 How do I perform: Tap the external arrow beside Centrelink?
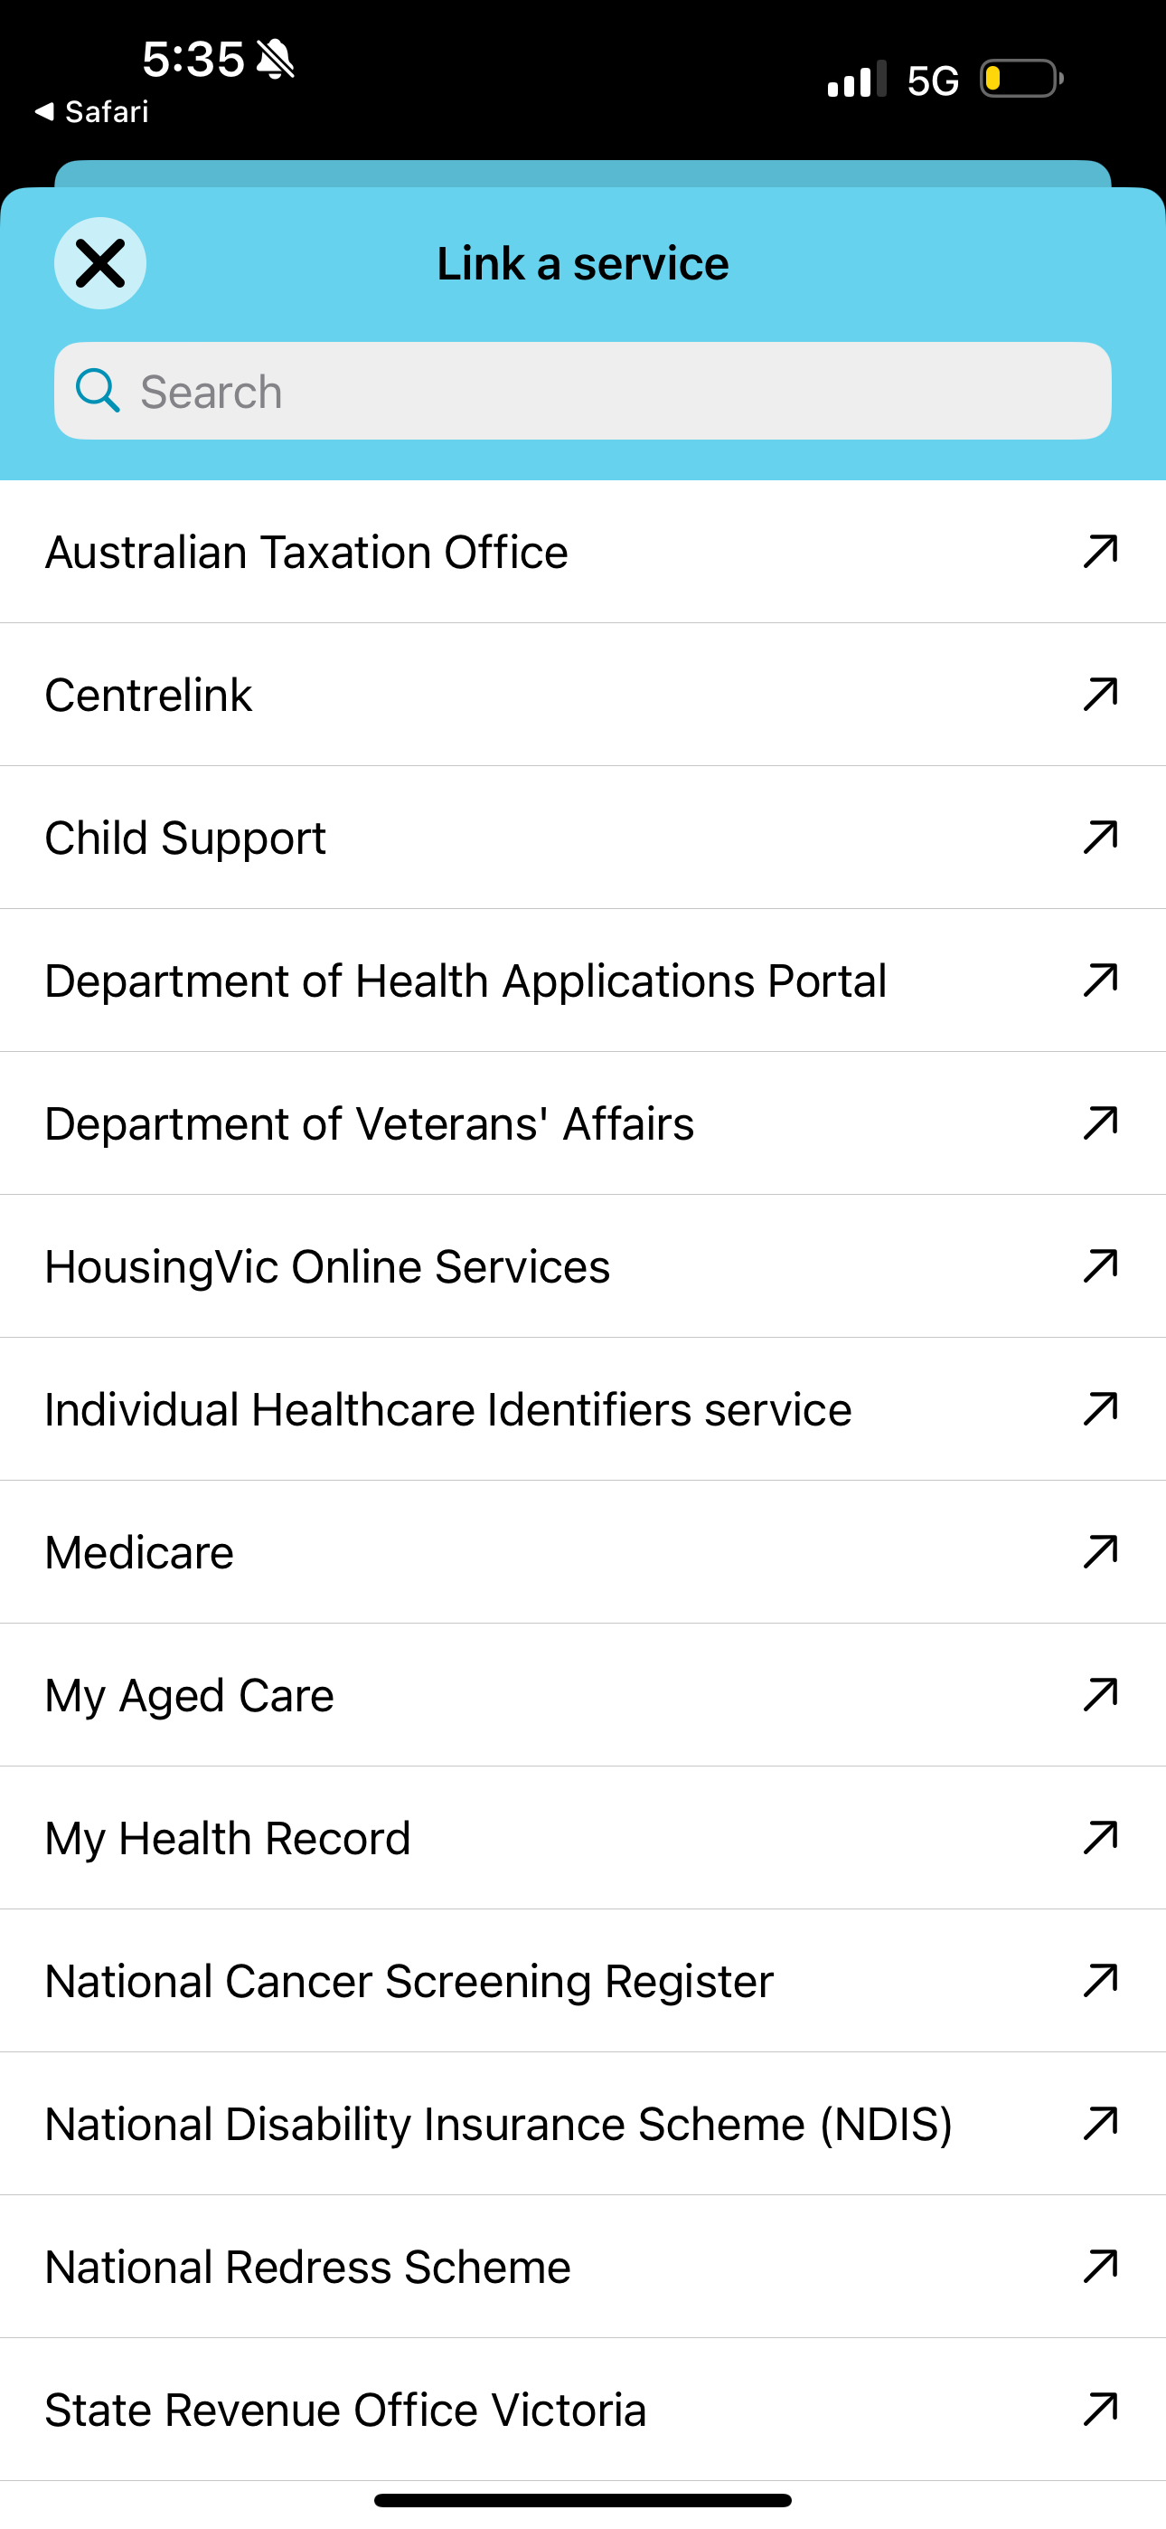point(1100,694)
